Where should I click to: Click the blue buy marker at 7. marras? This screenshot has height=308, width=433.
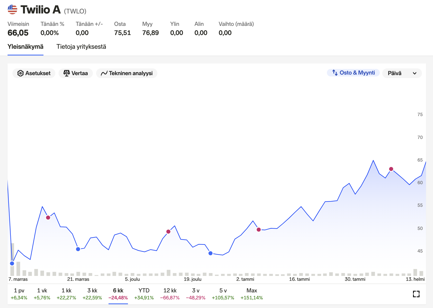[12, 263]
